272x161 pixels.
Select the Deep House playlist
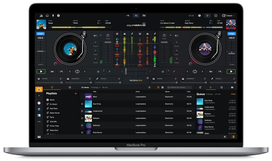[x=54, y=113]
